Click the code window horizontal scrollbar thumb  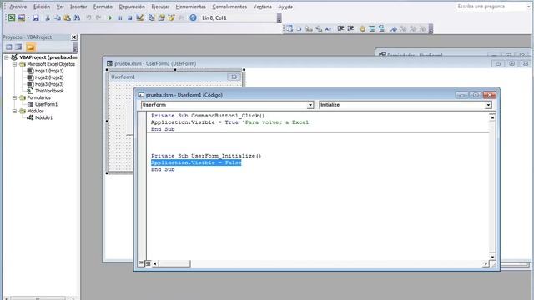click(174, 263)
